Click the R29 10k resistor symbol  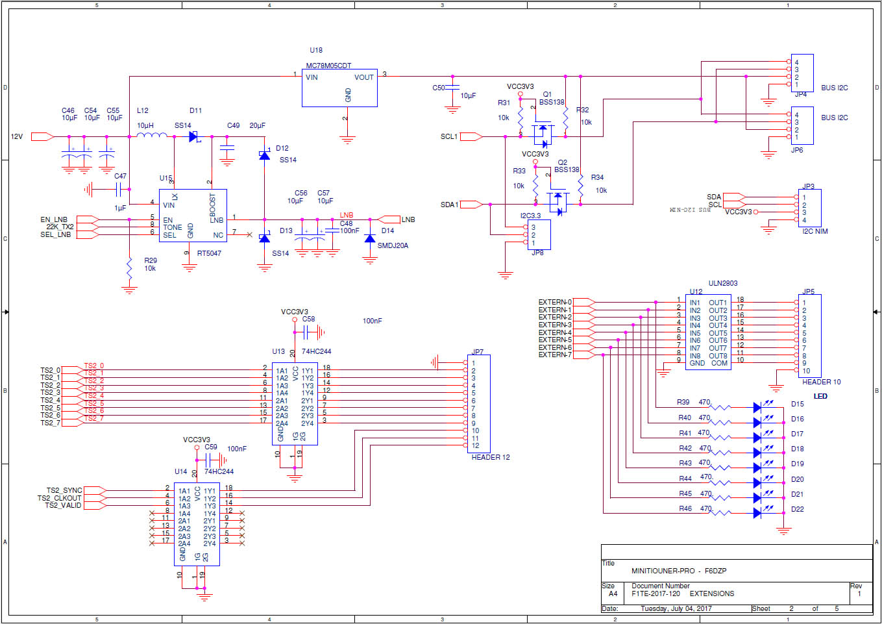(129, 268)
